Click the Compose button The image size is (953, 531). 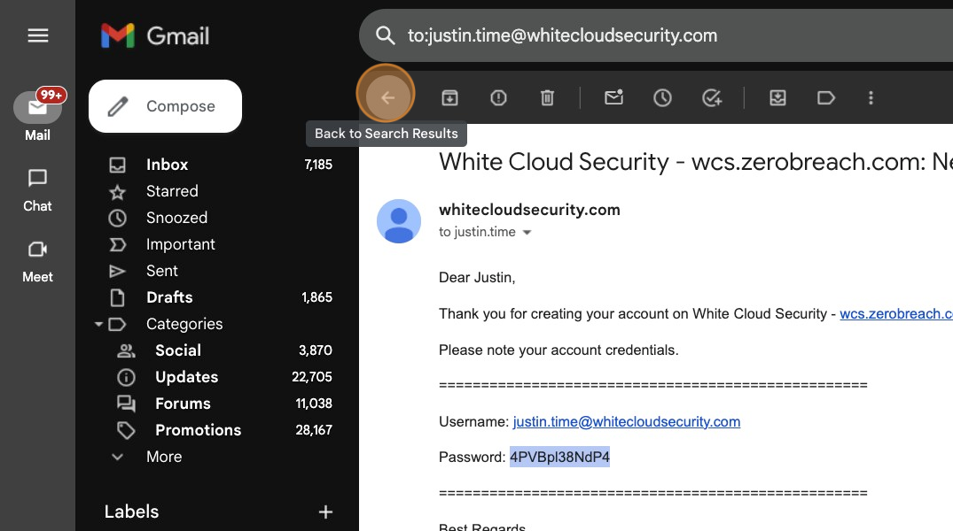tap(165, 106)
